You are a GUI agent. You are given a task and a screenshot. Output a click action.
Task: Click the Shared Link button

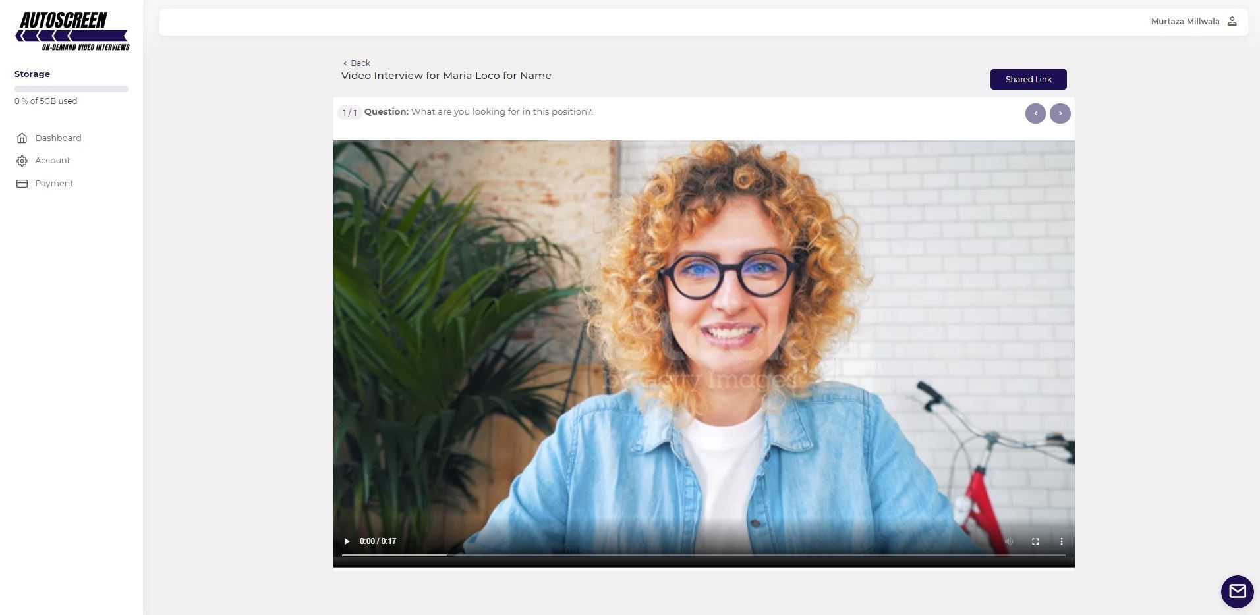1028,79
